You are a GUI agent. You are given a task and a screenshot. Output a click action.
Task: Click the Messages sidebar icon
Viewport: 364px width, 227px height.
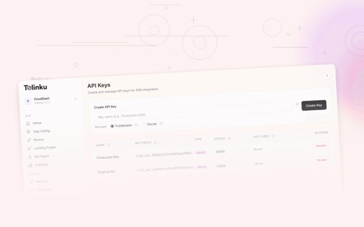pyautogui.click(x=32, y=190)
